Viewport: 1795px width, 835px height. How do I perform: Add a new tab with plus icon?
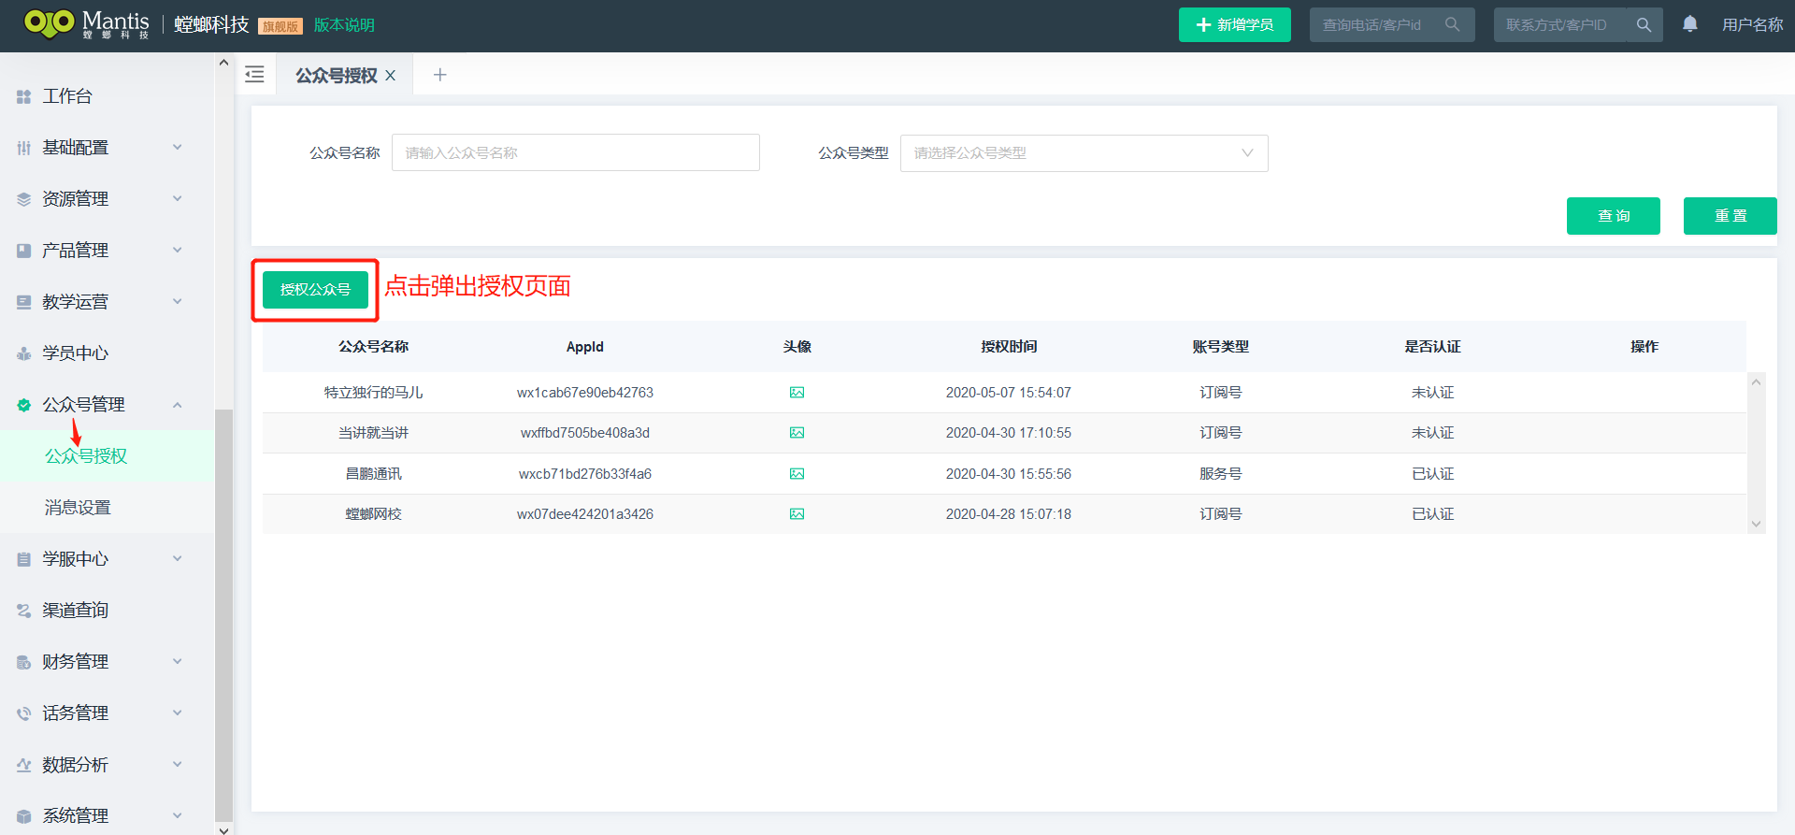click(x=440, y=75)
